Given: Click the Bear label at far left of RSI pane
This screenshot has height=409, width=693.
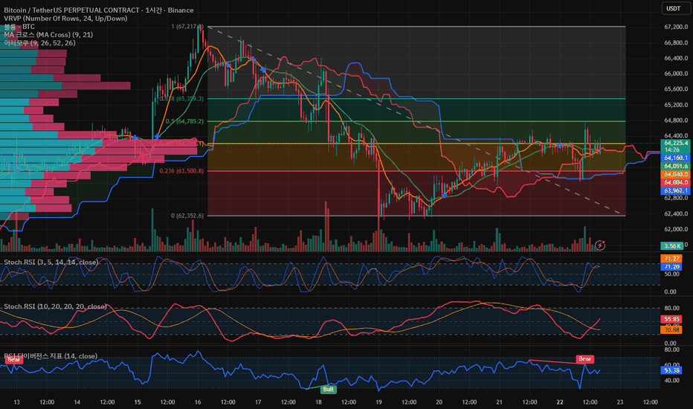Looking at the screenshot, I should pyautogui.click(x=13, y=359).
